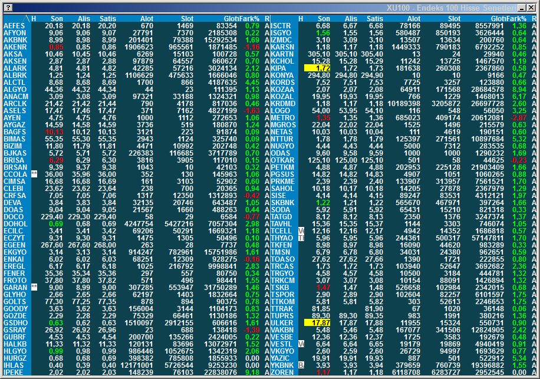540x379 pixels.
Task: Click the XU100 window title bar text
Action: (451, 8)
